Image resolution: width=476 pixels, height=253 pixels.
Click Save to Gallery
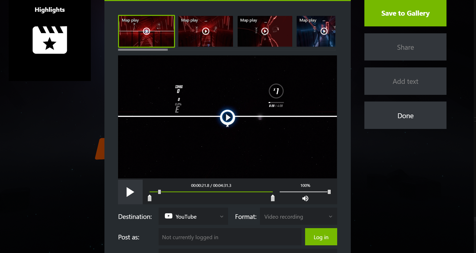405,13
